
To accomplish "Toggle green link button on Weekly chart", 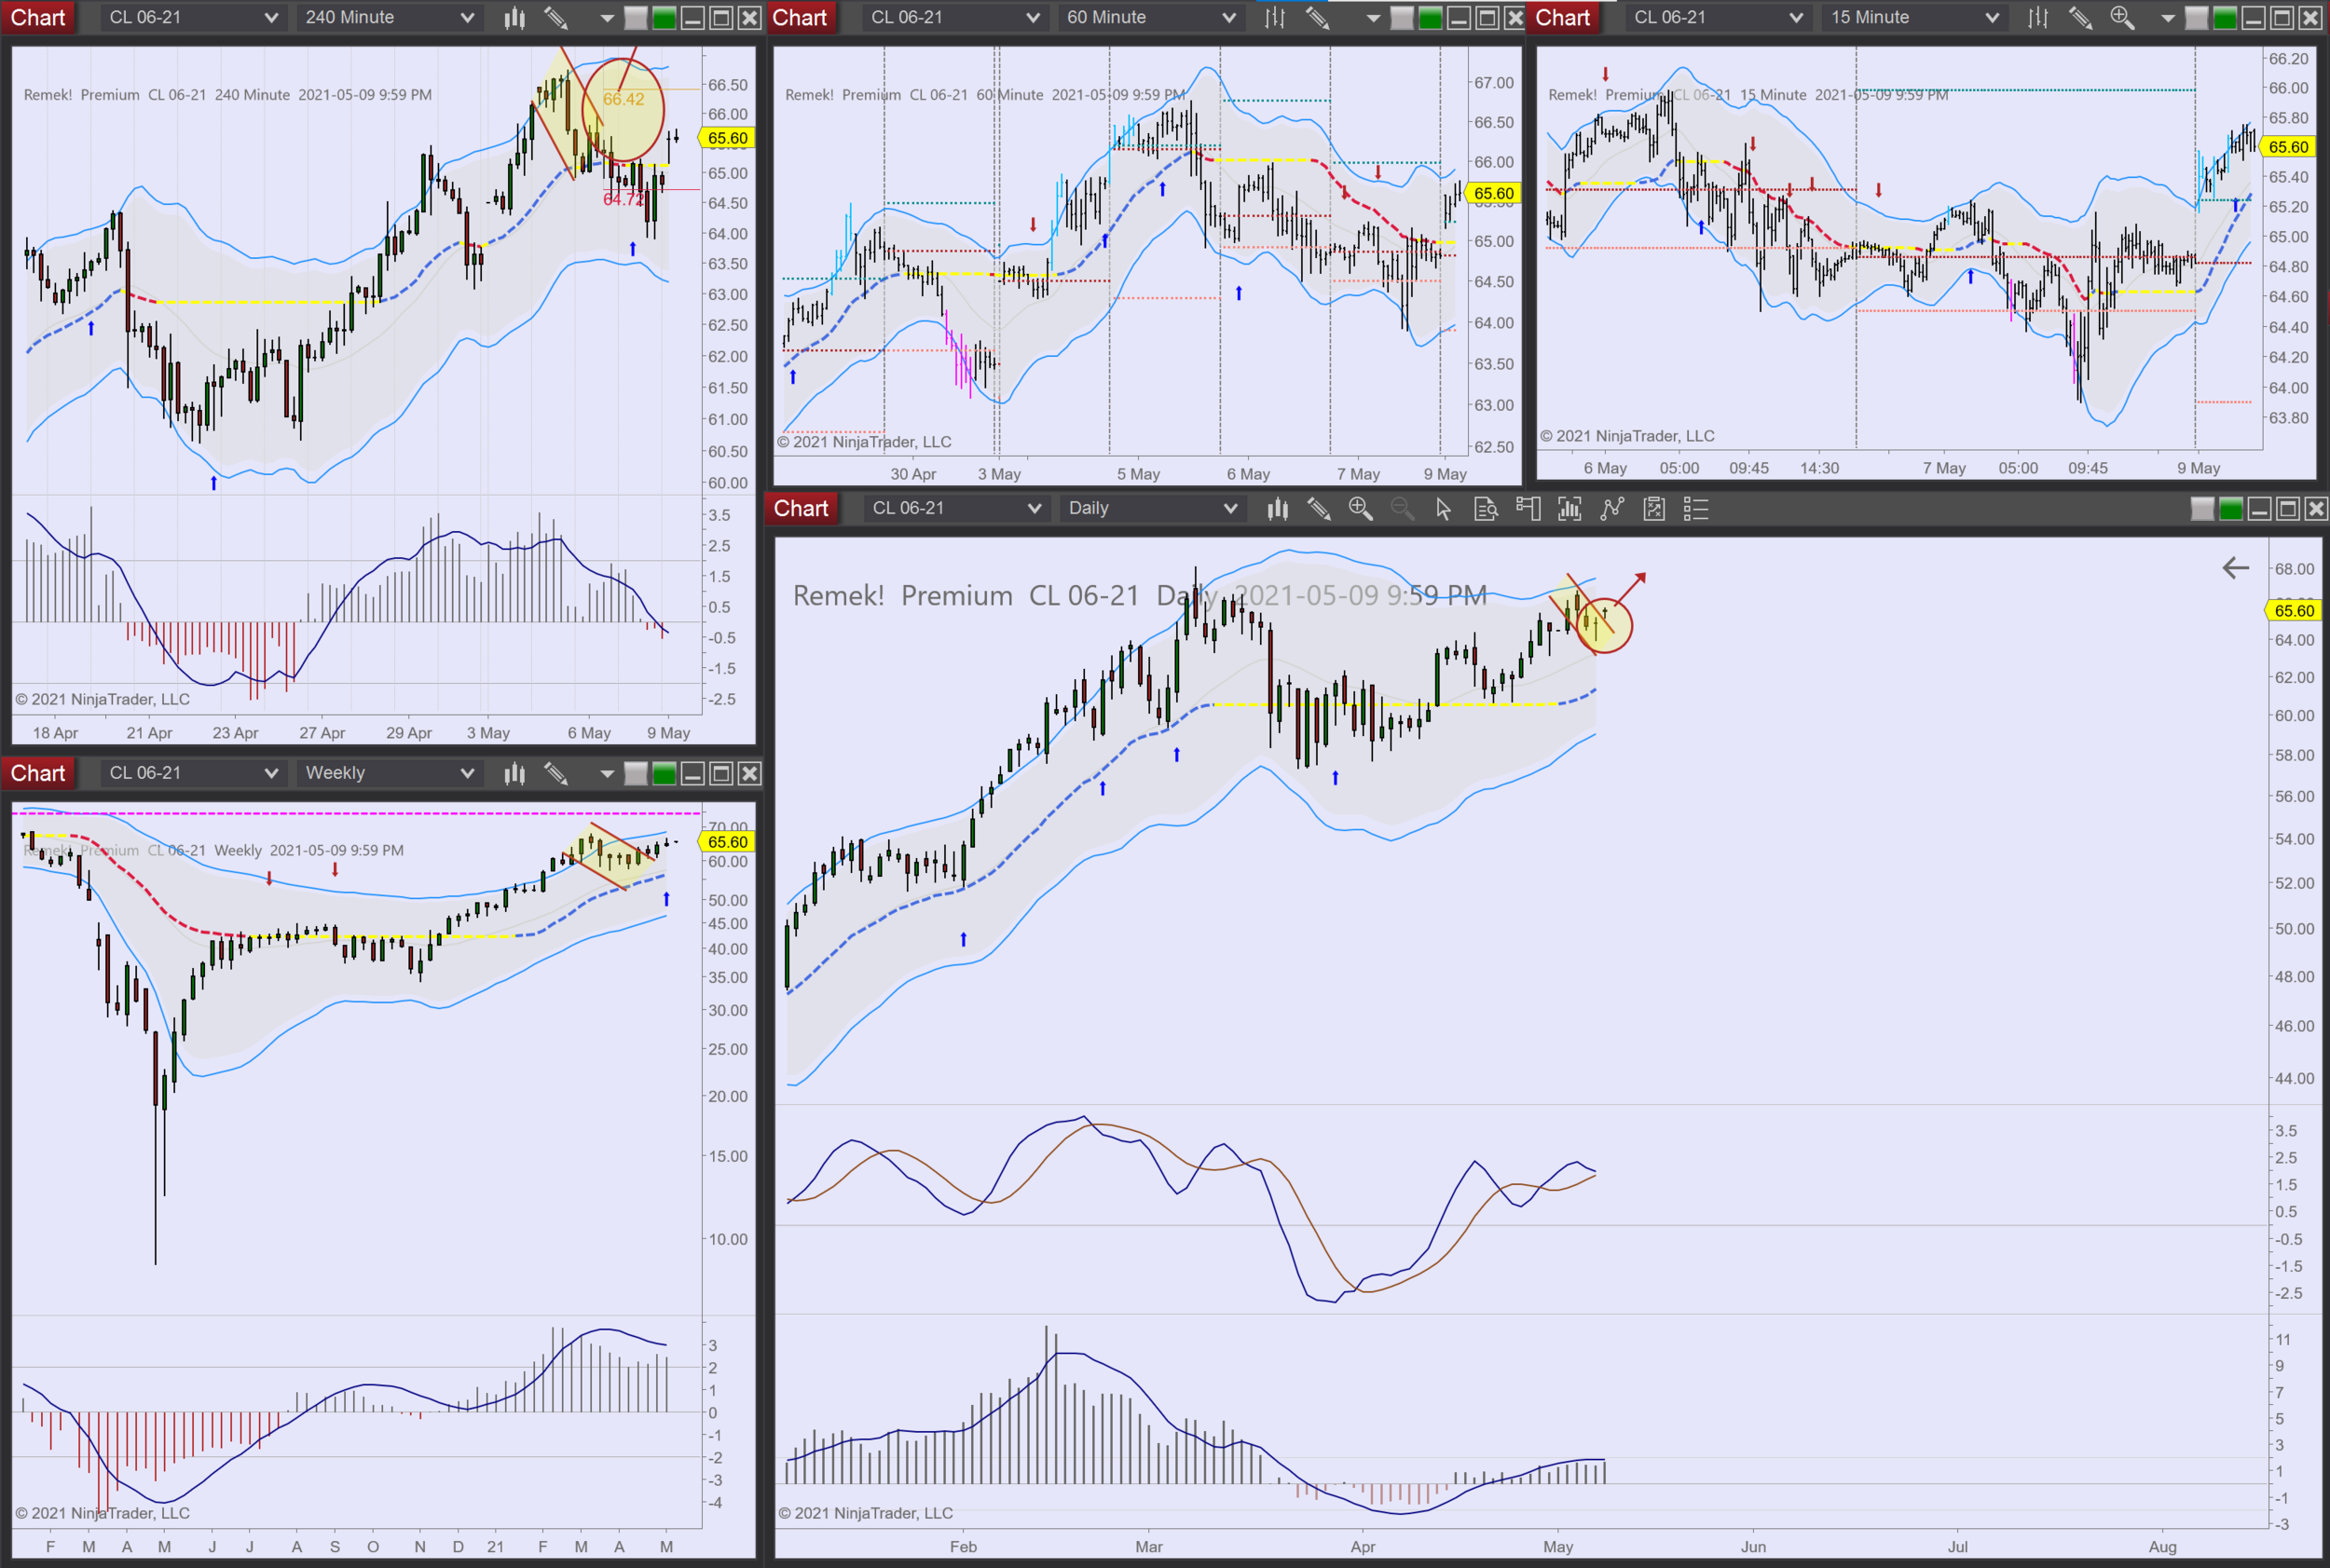I will pos(664,773).
